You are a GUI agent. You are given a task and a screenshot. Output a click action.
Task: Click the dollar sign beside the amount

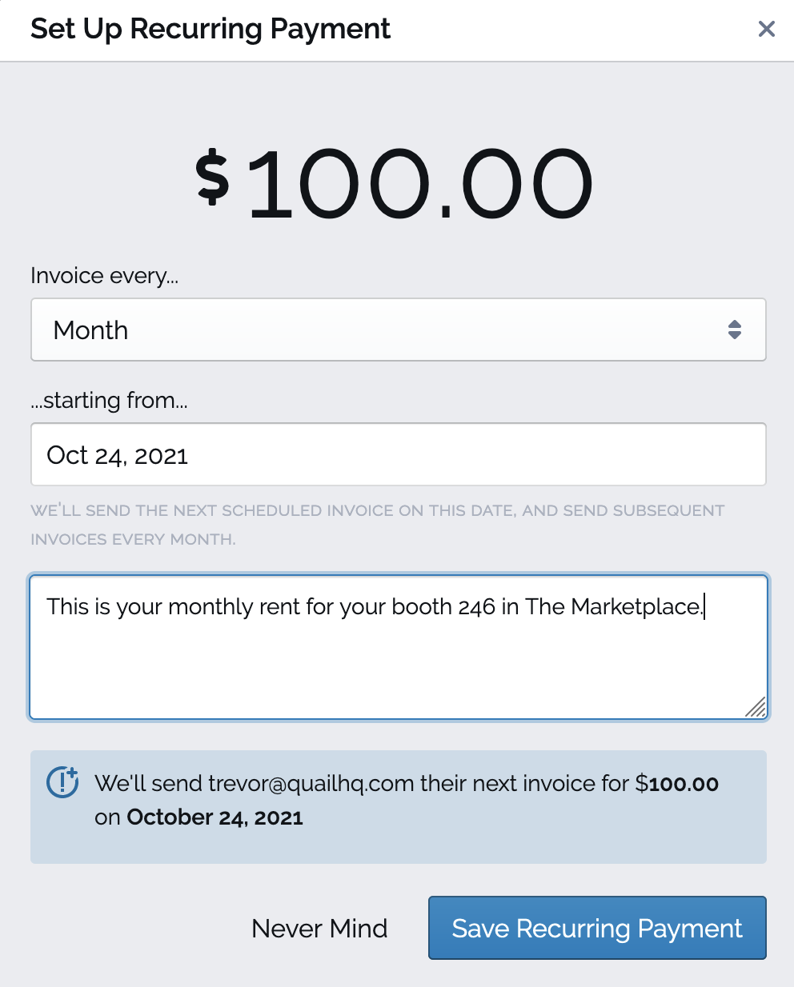(x=213, y=178)
